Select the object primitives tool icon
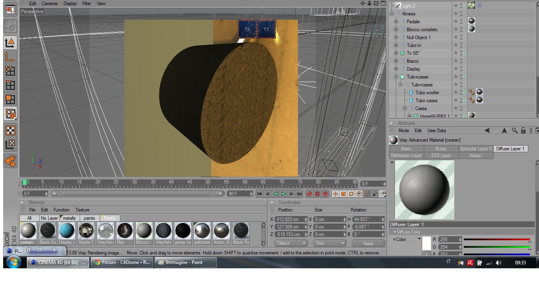539x303 pixels. tap(10, 161)
